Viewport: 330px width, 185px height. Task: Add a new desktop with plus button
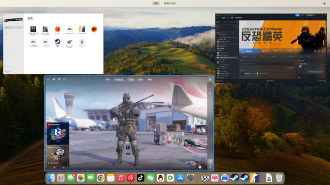pyautogui.click(x=324, y=3)
